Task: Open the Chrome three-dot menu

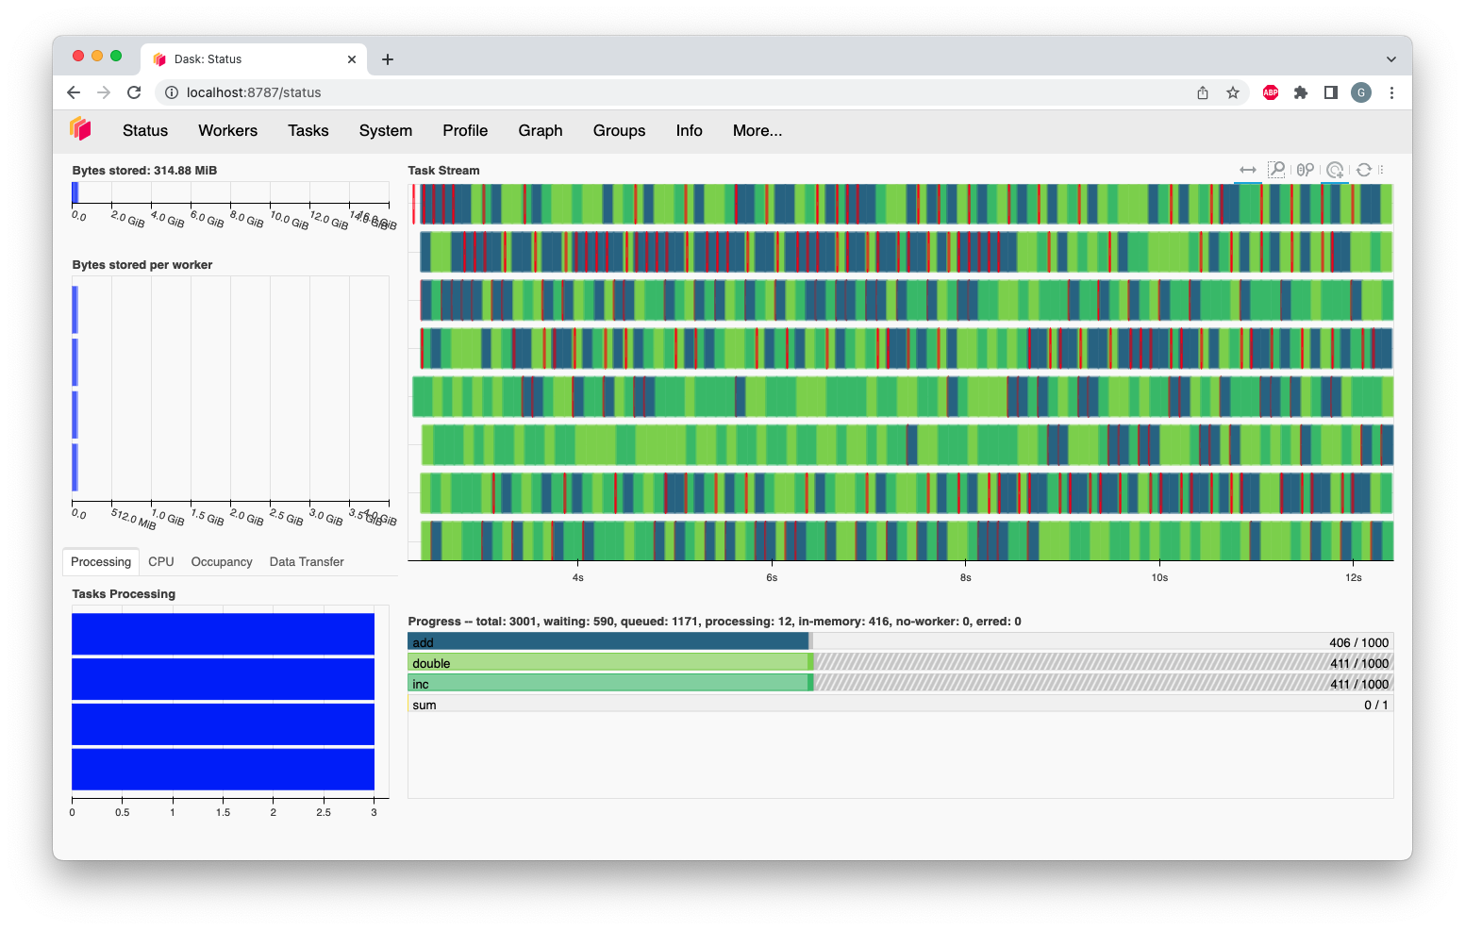Action: tap(1391, 92)
